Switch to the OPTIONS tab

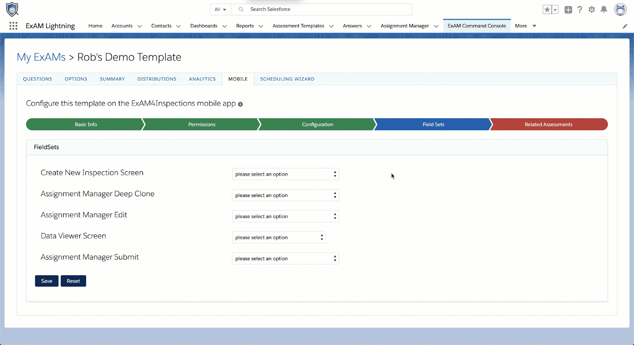coord(76,79)
